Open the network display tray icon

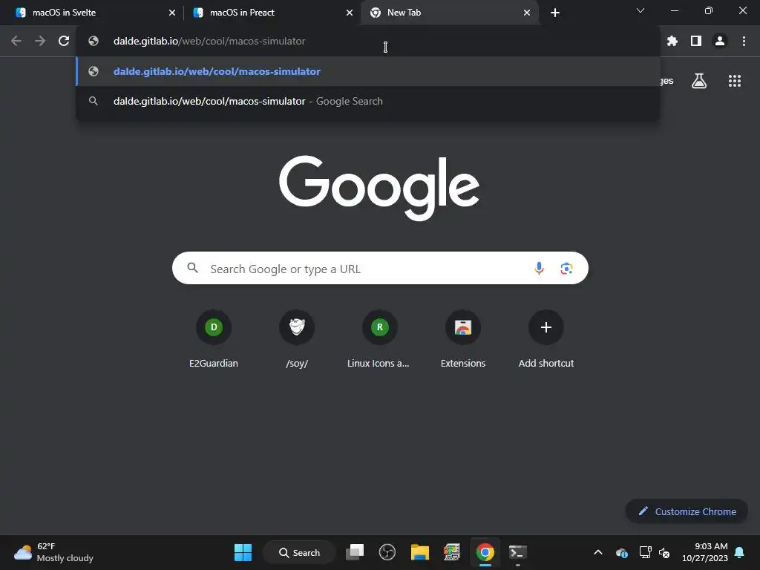click(645, 552)
